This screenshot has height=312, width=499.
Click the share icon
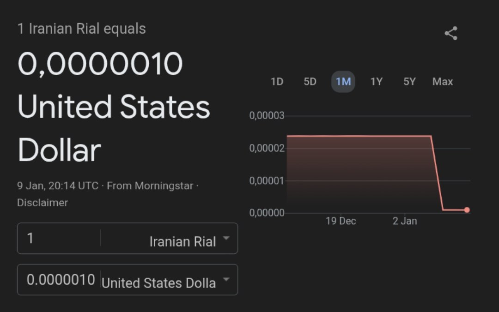click(x=450, y=33)
